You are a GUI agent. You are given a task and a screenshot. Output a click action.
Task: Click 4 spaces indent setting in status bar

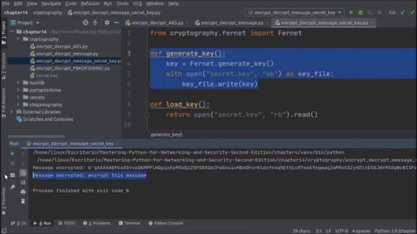361,231
